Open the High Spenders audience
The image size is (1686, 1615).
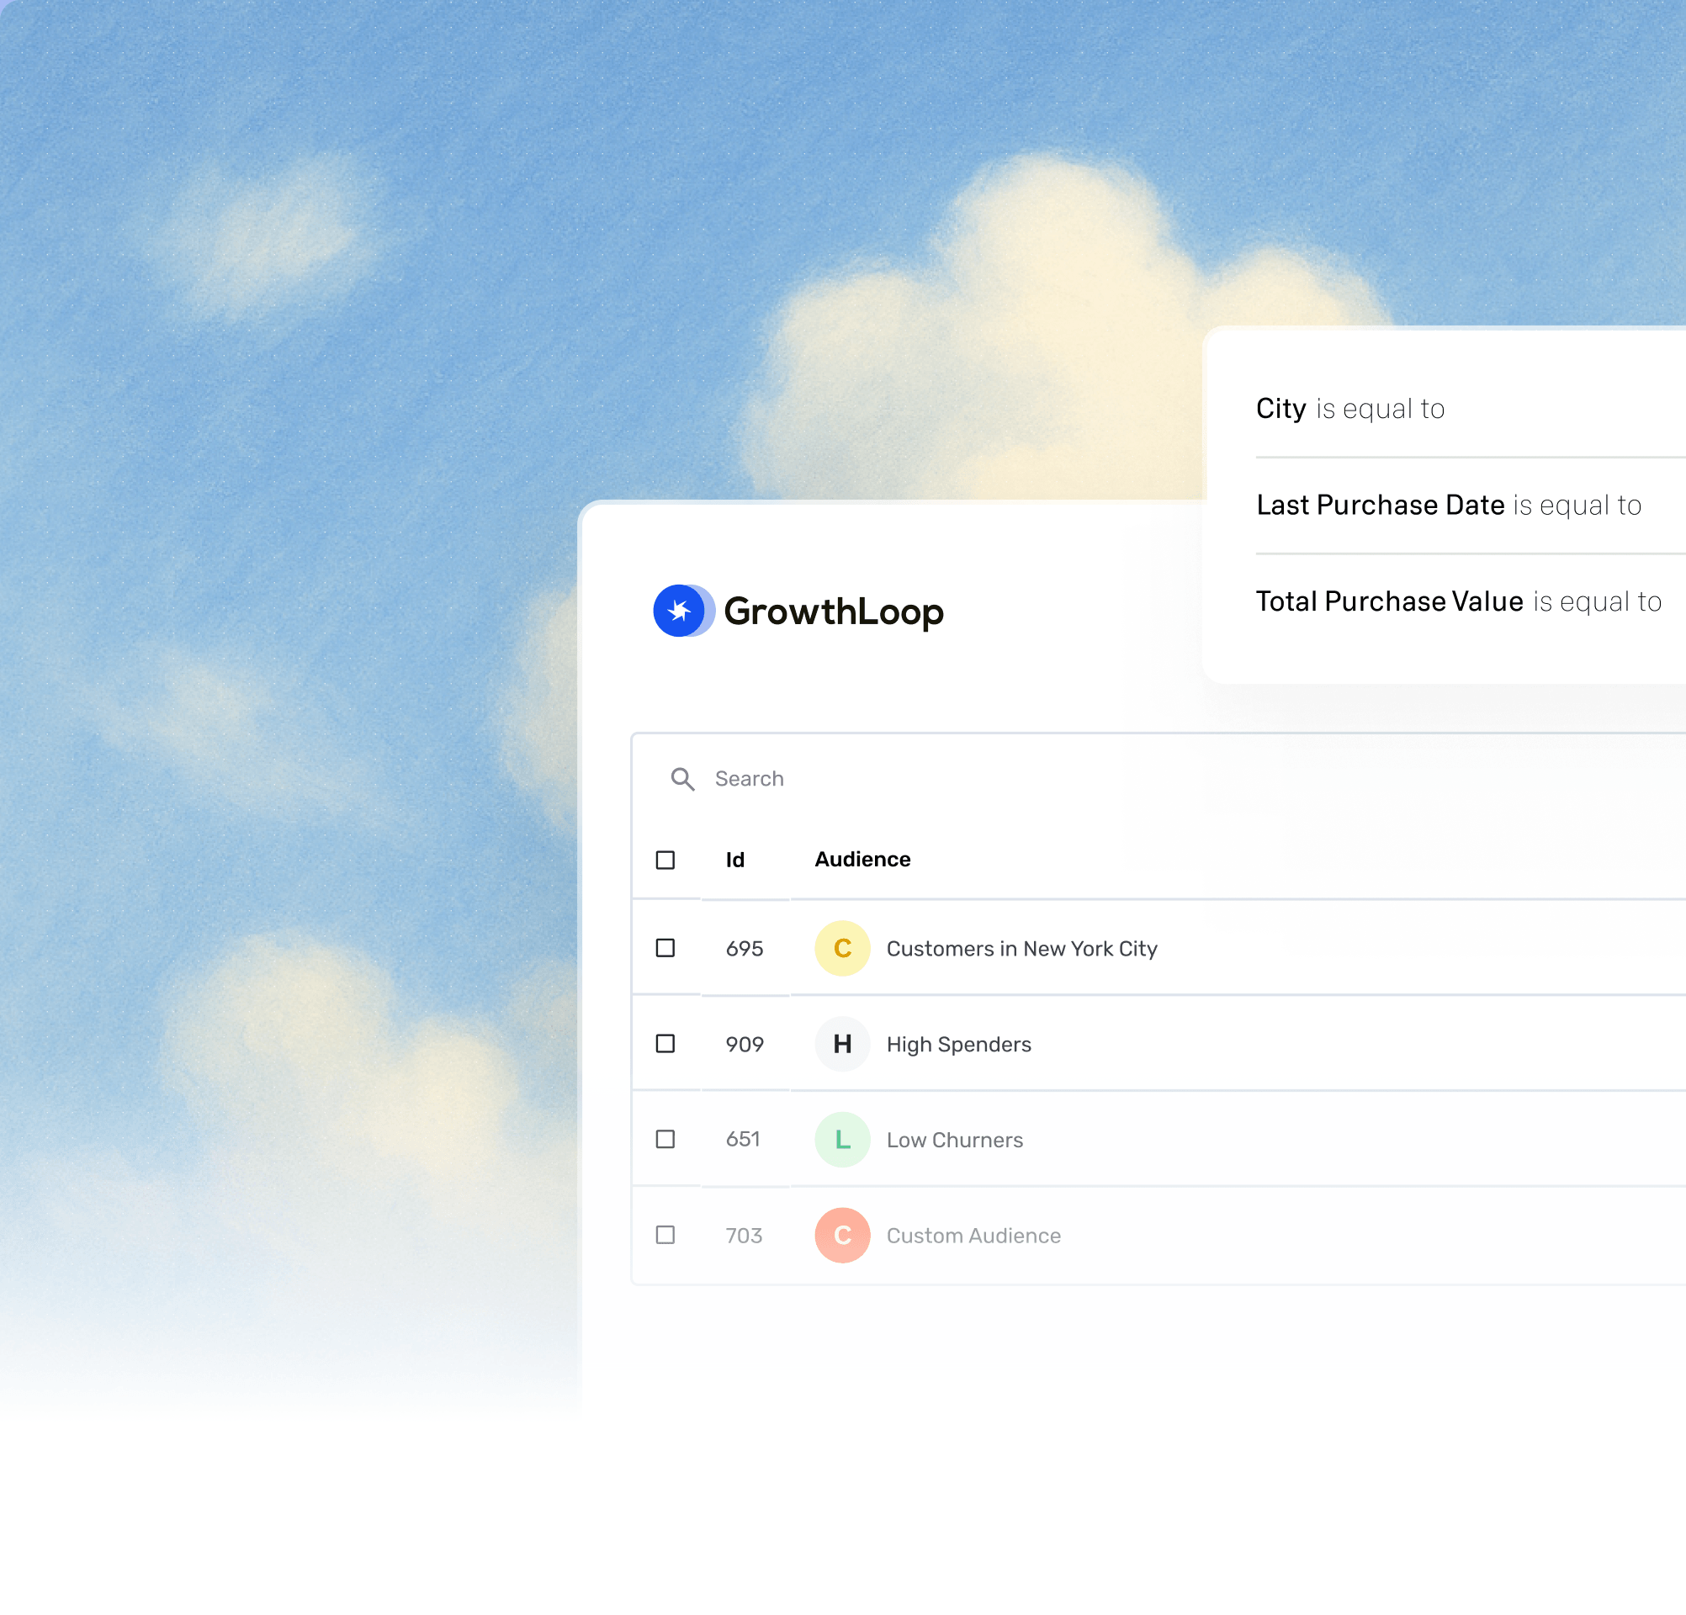958,1044
